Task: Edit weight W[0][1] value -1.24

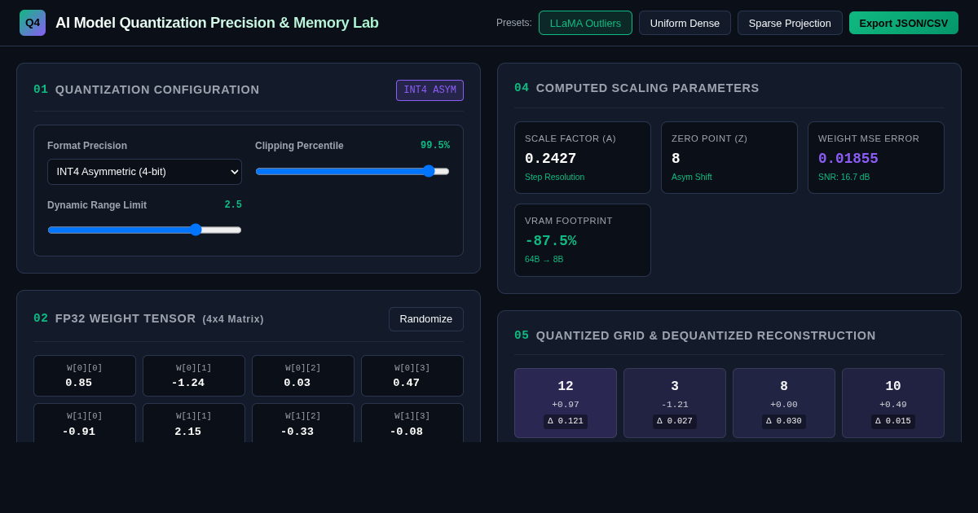Action: (x=194, y=383)
